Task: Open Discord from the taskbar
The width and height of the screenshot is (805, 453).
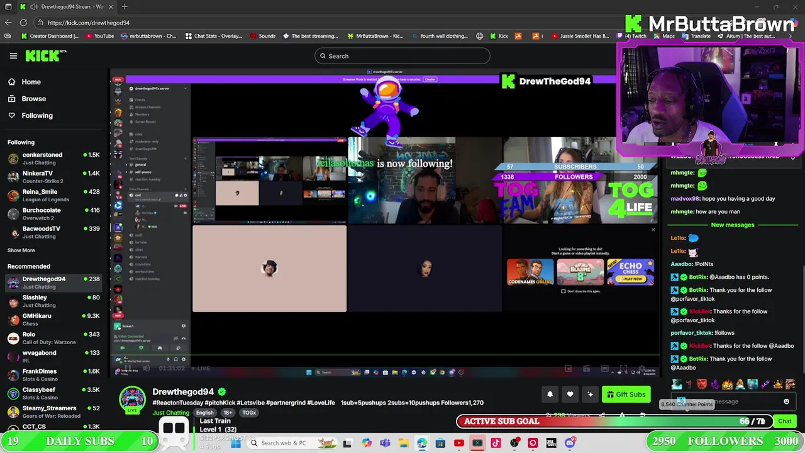Action: (570, 443)
